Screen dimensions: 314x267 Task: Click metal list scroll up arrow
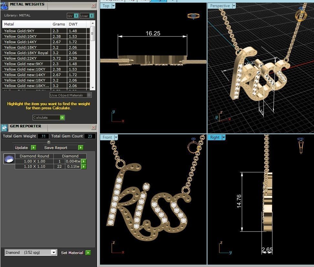[92, 24]
